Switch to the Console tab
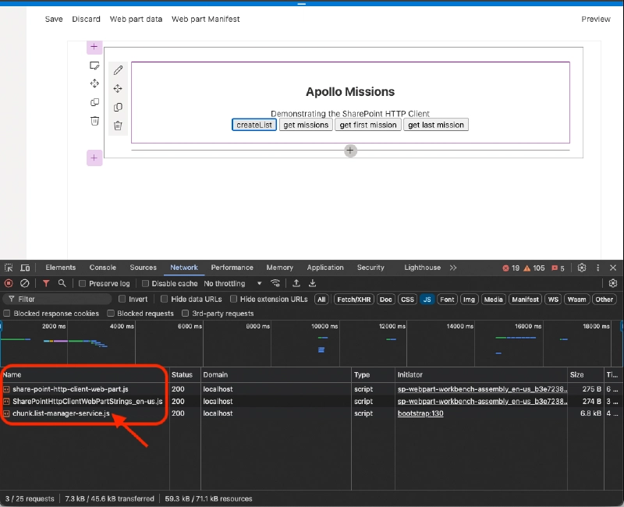 click(102, 267)
